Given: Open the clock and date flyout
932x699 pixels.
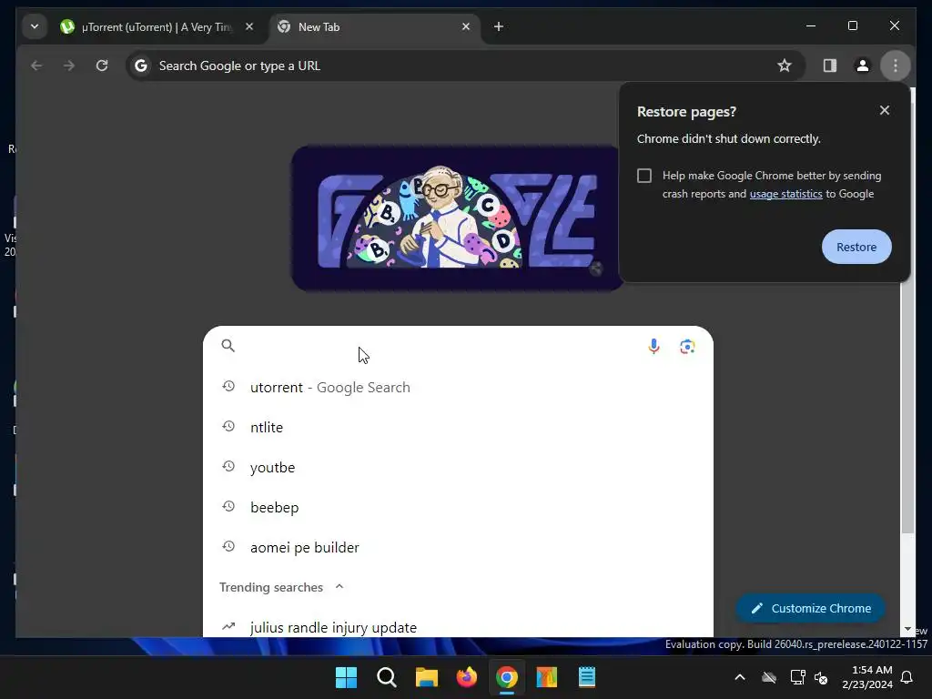Looking at the screenshot, I should (866, 677).
